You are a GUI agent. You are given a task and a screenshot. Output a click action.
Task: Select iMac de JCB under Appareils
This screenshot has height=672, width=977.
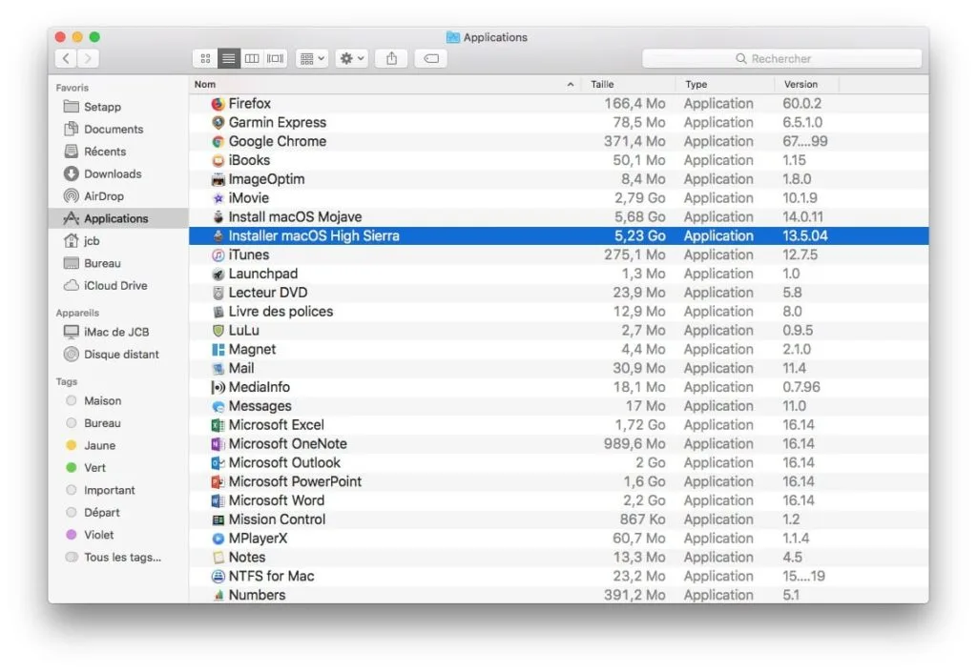coord(116,333)
